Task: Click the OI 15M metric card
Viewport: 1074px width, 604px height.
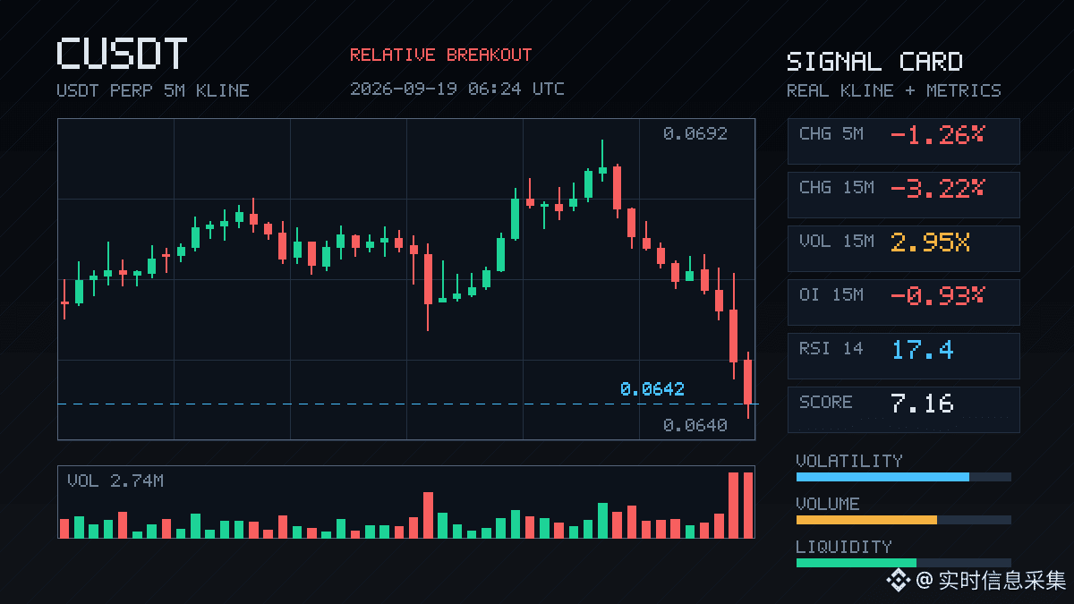Action: [903, 302]
